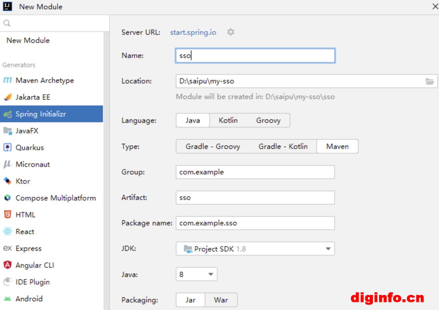The width and height of the screenshot is (439, 310).
Task: Open server URL settings gear
Action: click(230, 32)
